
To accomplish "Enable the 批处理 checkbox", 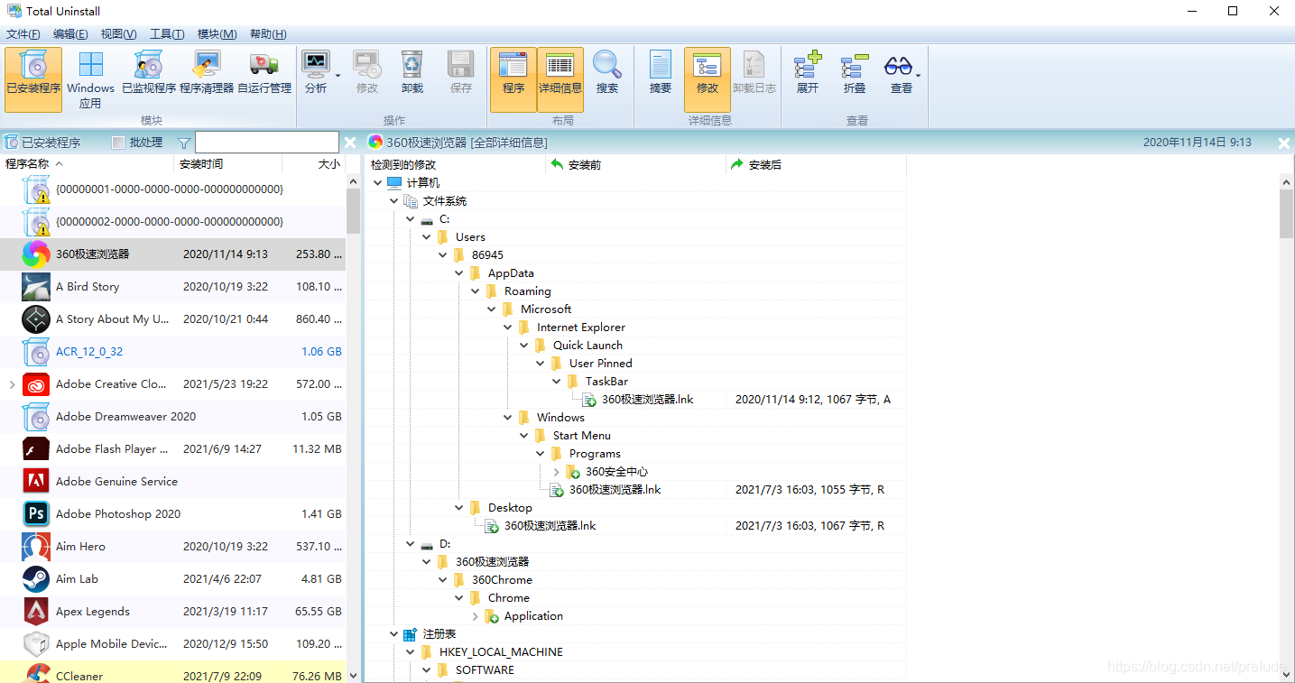I will [118, 143].
